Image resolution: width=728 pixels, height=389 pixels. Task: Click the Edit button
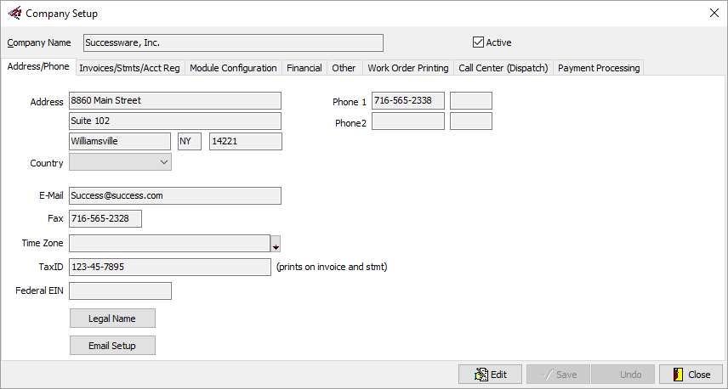point(490,375)
